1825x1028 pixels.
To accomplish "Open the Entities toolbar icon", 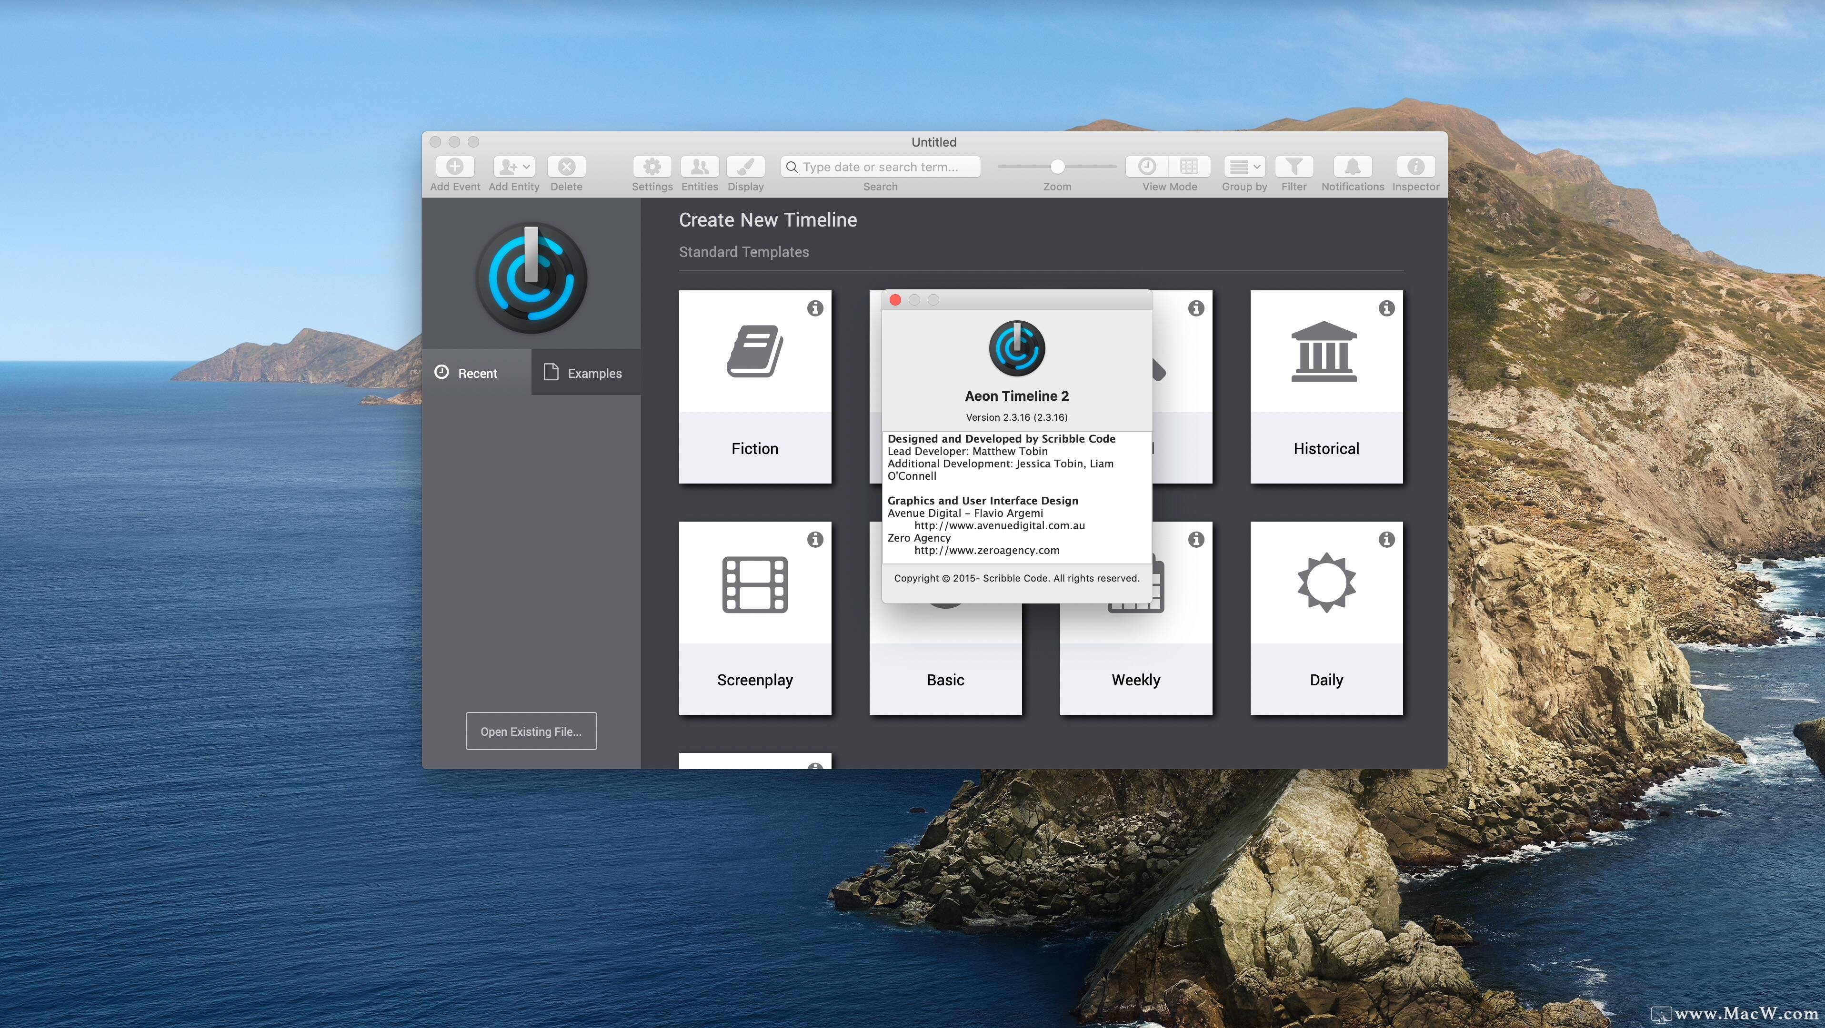I will tap(699, 167).
